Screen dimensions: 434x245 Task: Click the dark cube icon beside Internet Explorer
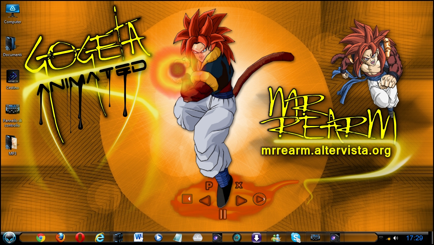tap(118, 238)
